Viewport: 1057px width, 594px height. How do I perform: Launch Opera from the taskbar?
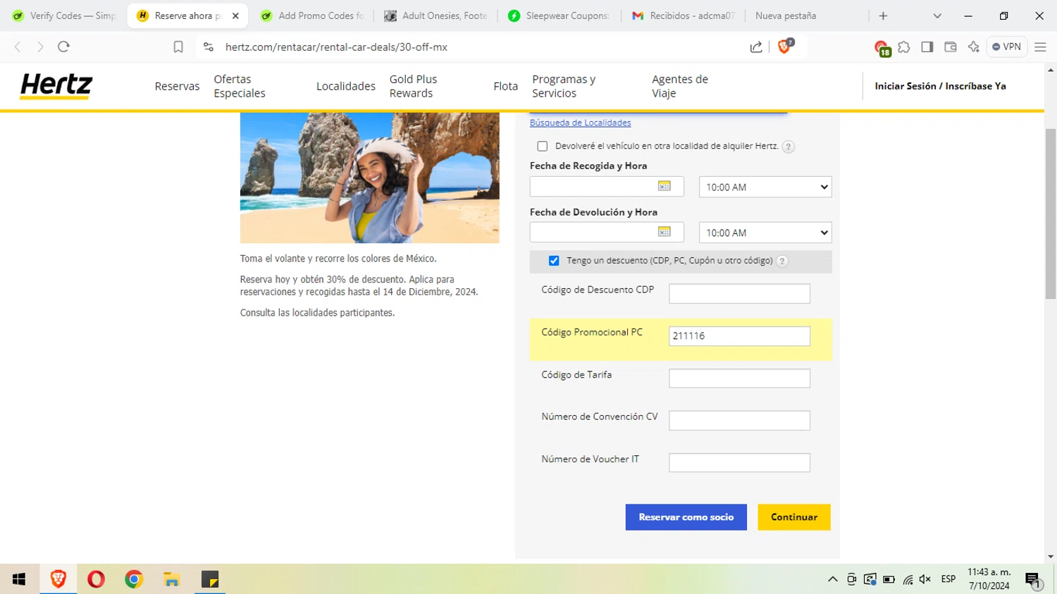coord(96,579)
